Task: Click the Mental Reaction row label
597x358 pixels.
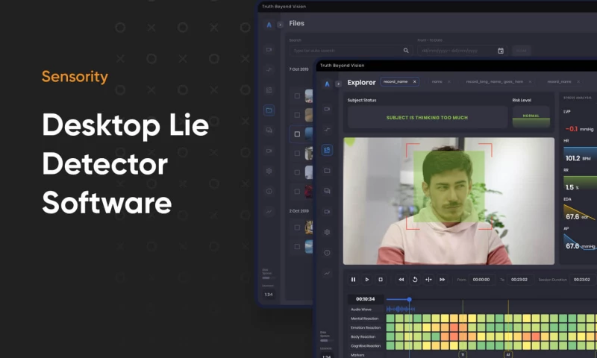Action: (364, 318)
